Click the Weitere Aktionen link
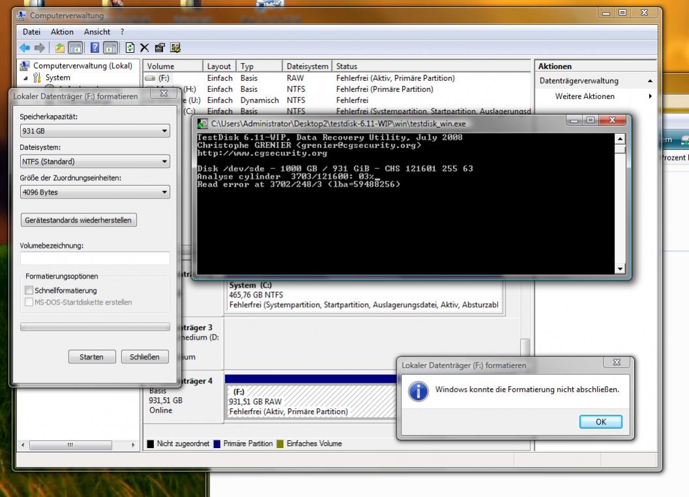 585,97
